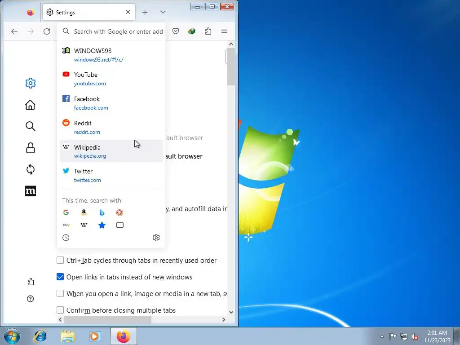Select the Wikipedia suggestion
The image size is (460, 345).
point(111,151)
